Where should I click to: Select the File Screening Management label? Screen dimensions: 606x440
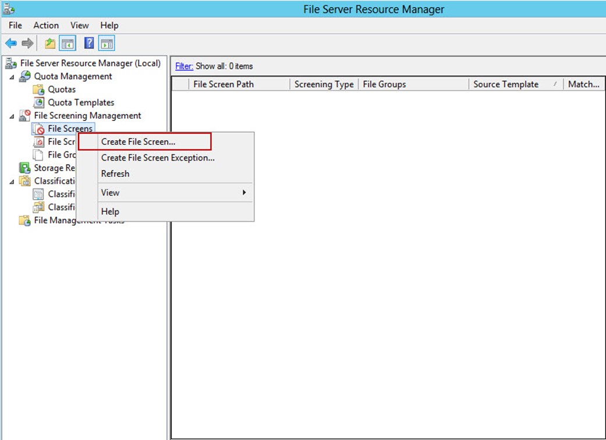point(88,116)
